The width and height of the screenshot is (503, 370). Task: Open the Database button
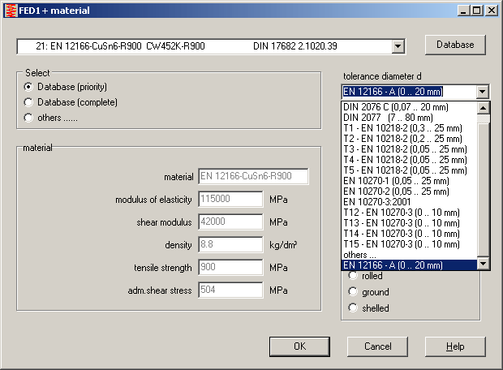(455, 44)
